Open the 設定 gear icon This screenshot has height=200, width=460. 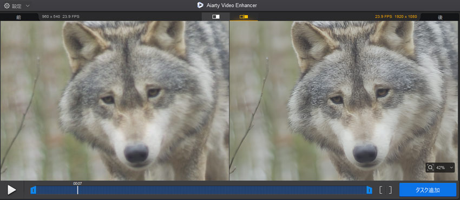(x=6, y=5)
